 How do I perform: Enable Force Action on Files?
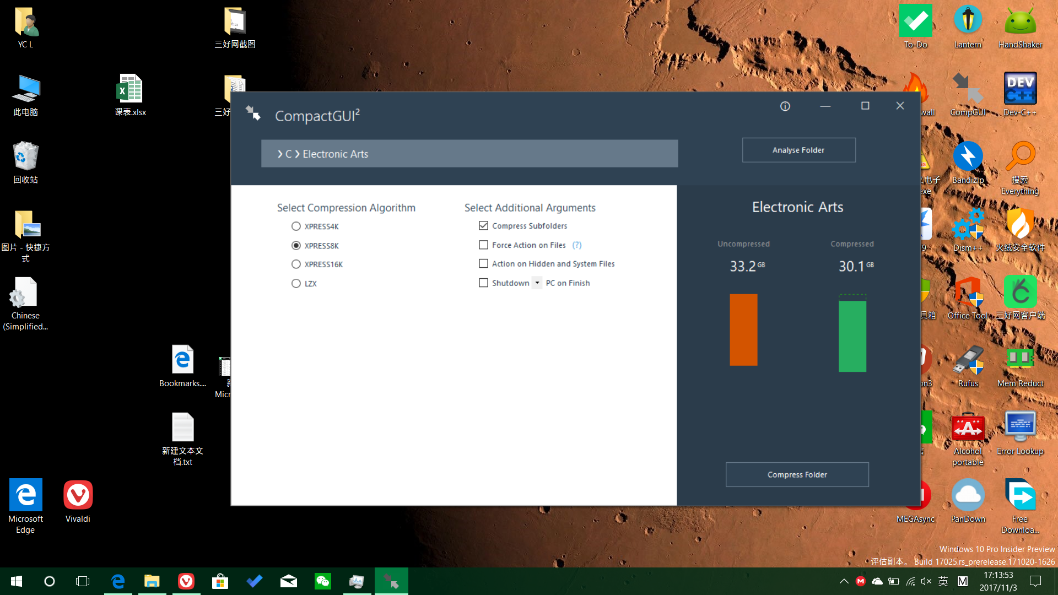(483, 245)
